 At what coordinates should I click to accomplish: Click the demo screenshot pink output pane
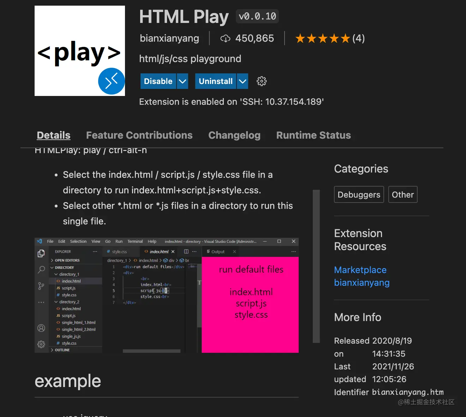tap(250, 304)
